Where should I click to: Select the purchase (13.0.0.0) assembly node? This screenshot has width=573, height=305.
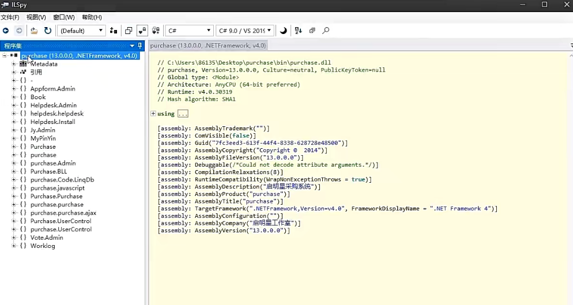pyautogui.click(x=80, y=55)
